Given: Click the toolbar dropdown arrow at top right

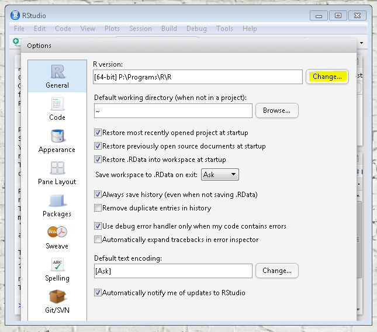Looking at the screenshot, I should coord(361,43).
